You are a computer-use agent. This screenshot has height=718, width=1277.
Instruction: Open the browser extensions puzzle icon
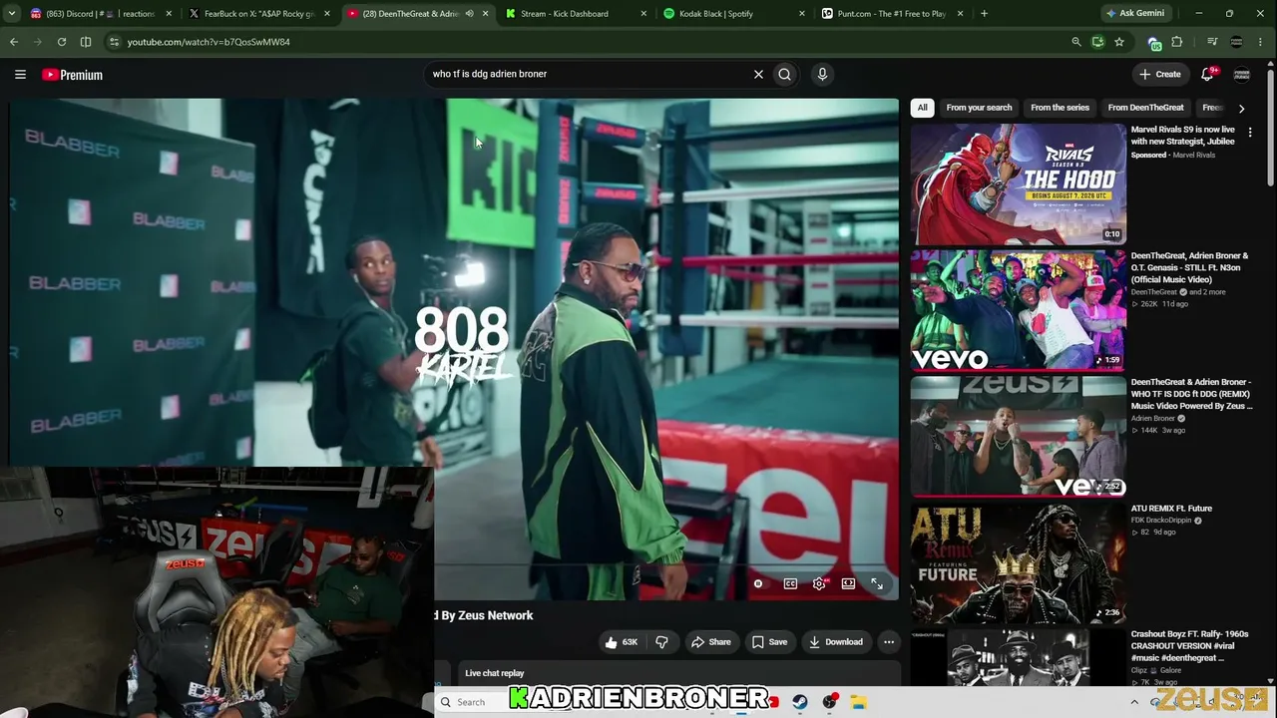1177,42
